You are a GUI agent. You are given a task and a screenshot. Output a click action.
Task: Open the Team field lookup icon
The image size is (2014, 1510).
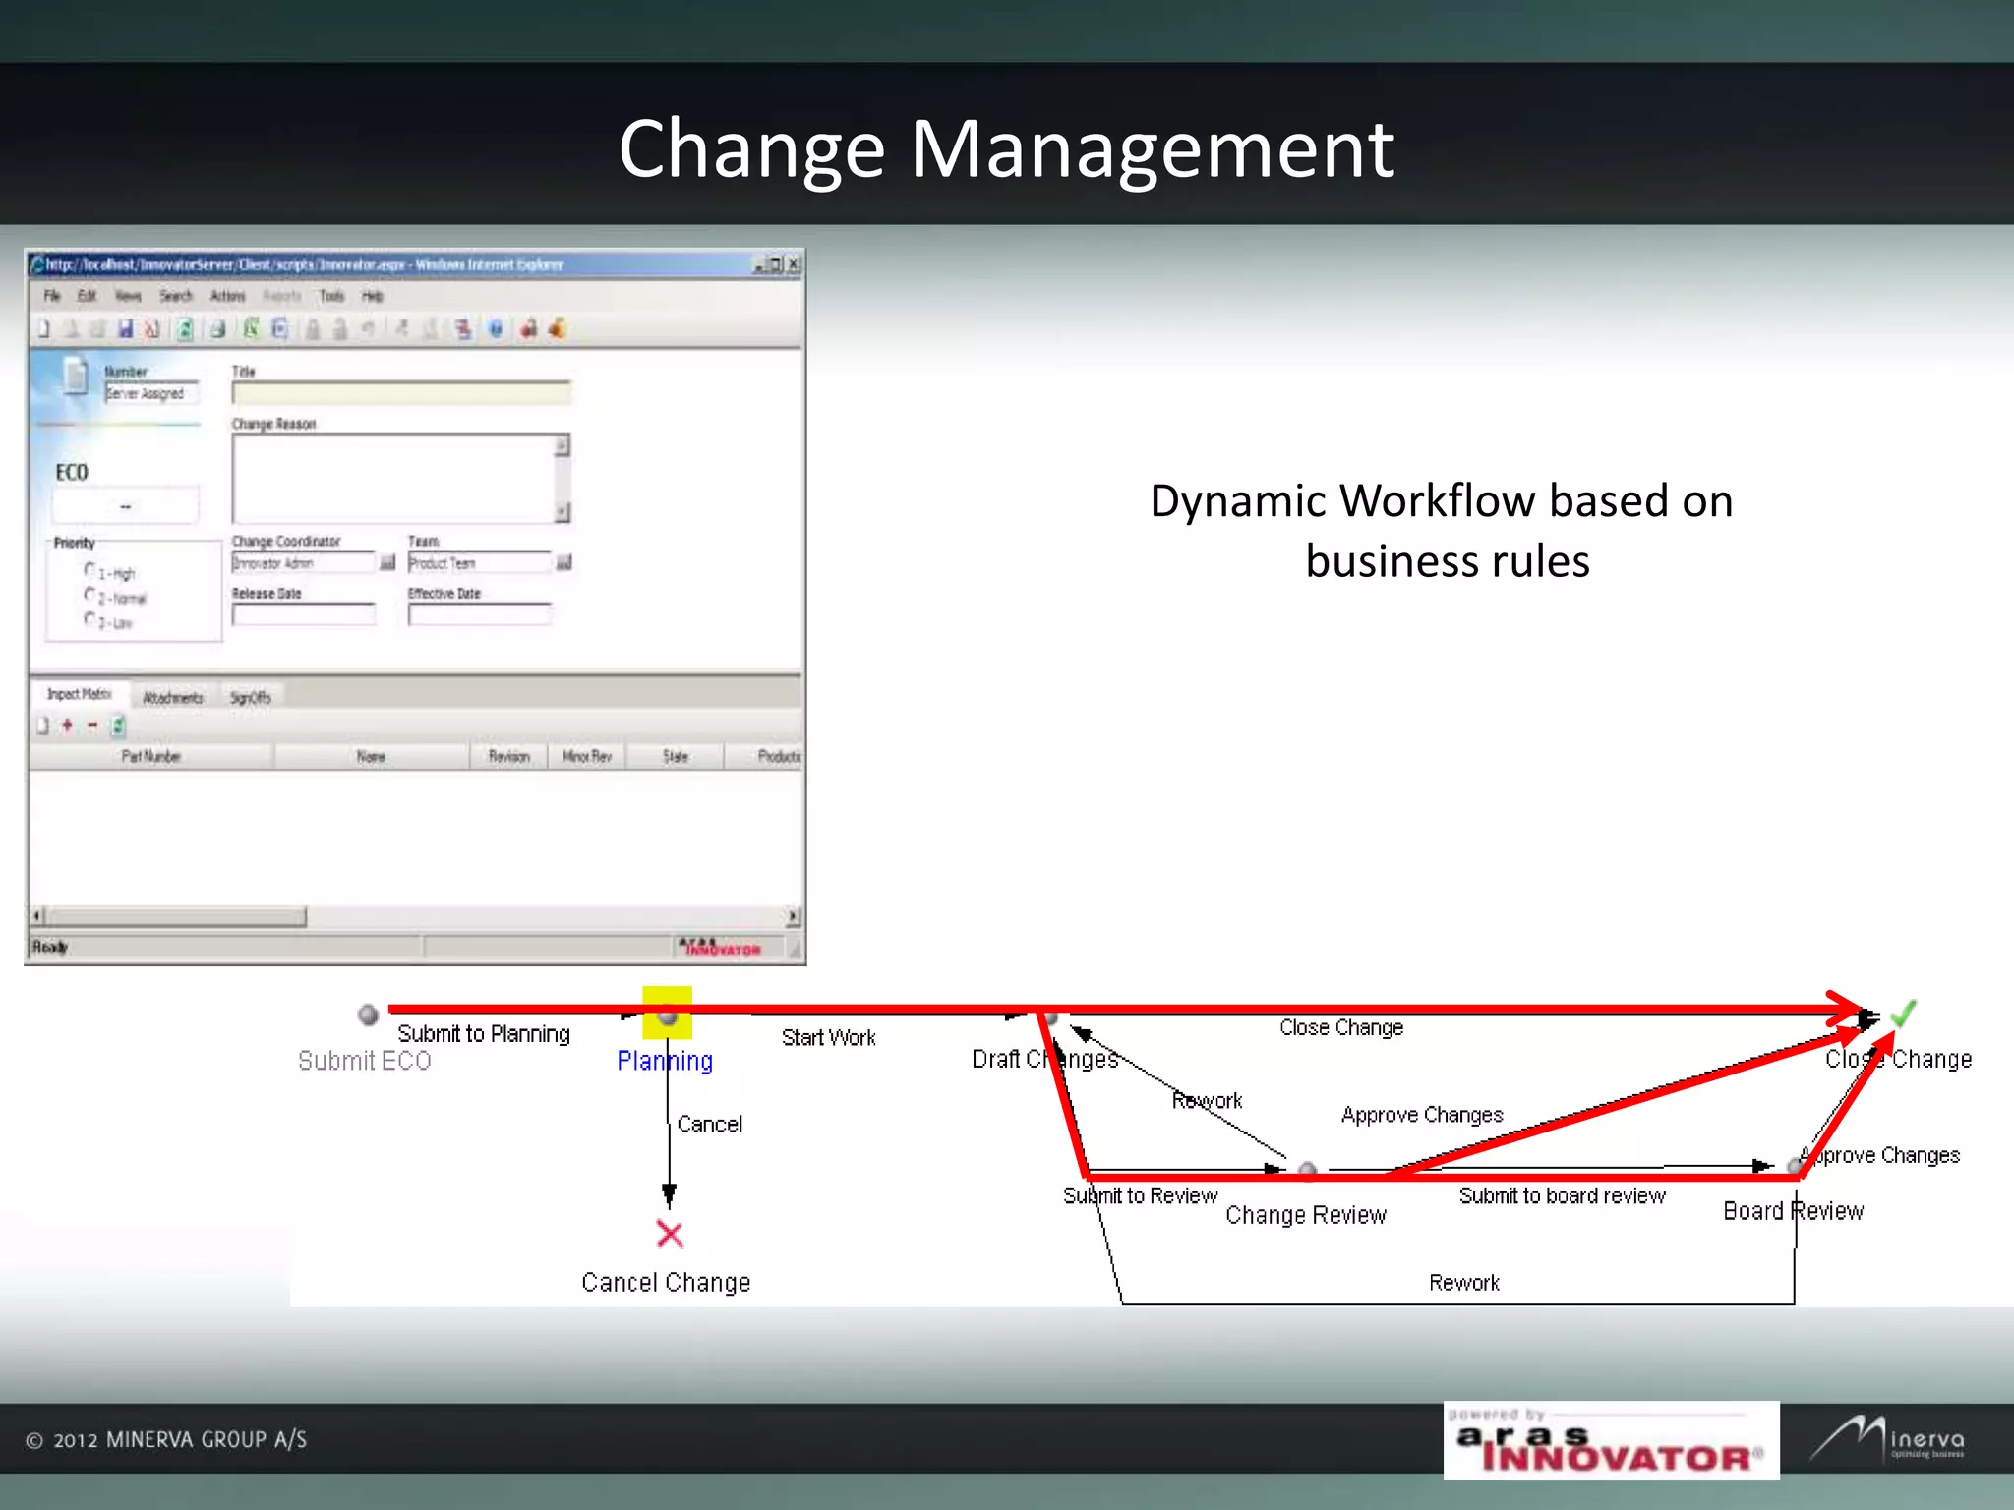(x=563, y=562)
